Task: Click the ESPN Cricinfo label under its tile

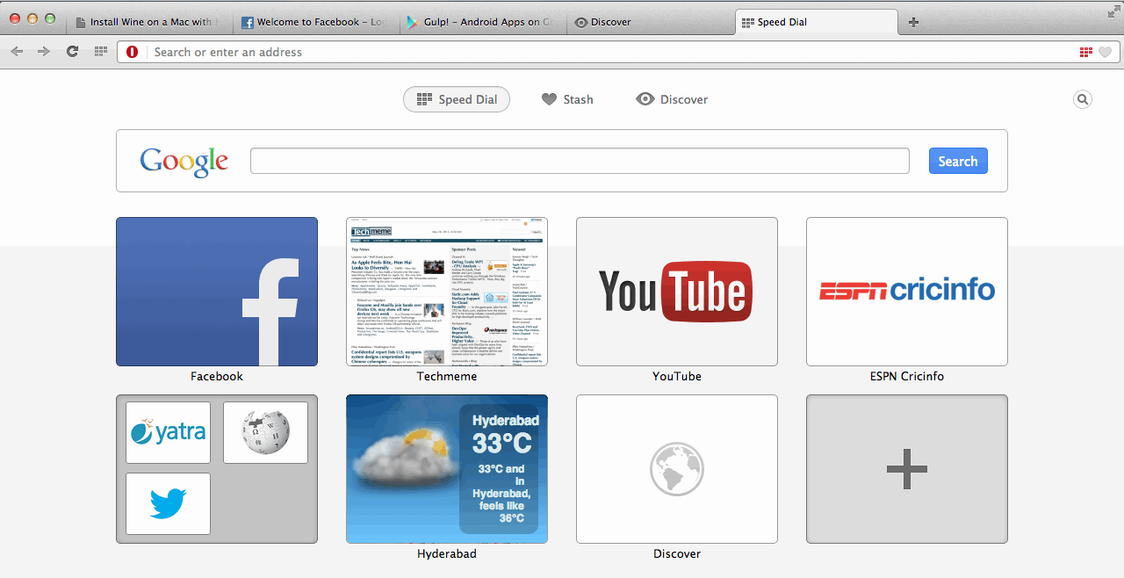Action: tap(907, 376)
